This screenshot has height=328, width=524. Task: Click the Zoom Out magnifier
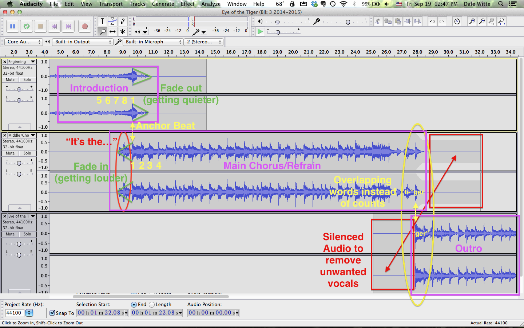(x=482, y=21)
